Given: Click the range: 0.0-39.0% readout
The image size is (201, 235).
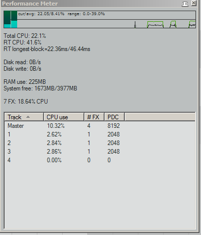Looking at the screenshot, I should (86, 14).
